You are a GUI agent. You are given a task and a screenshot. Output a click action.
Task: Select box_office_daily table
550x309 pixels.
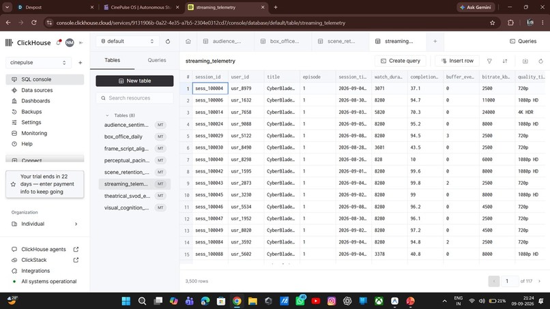click(134, 136)
